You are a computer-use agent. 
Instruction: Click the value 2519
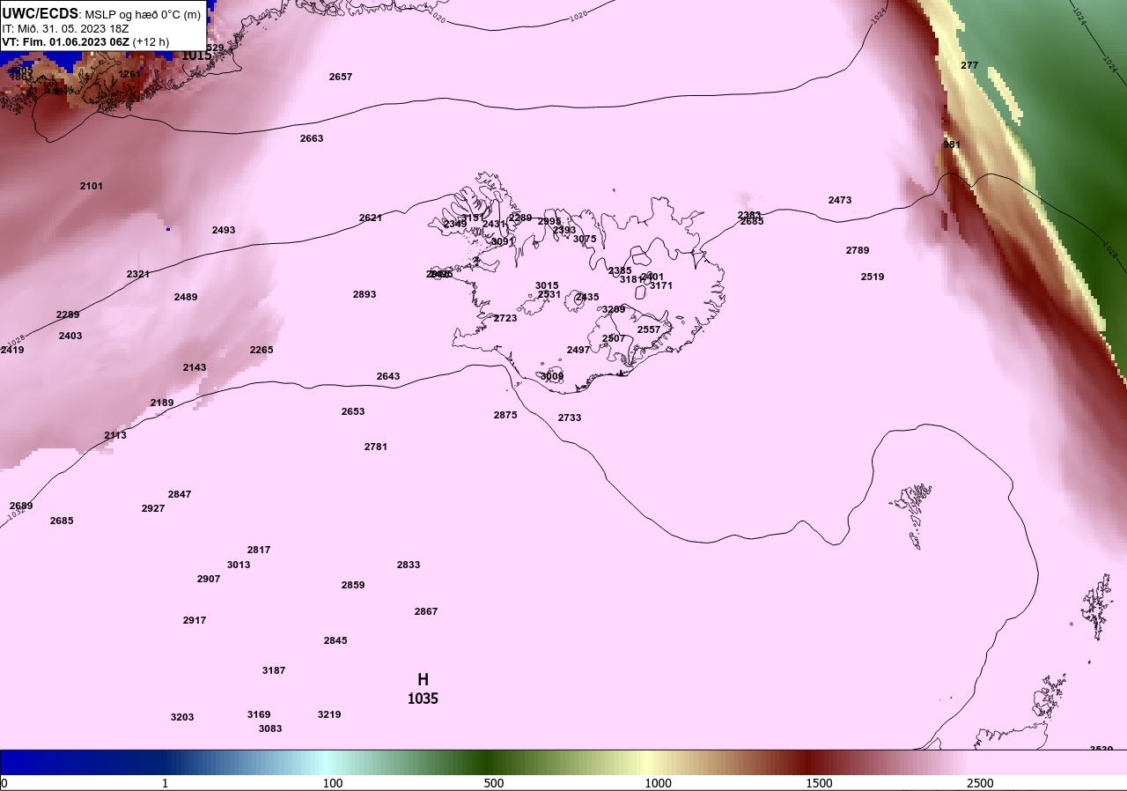(x=873, y=277)
